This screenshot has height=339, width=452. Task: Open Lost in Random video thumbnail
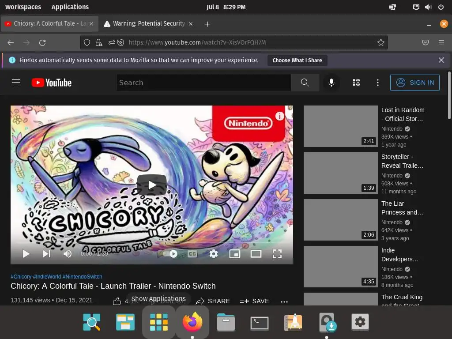click(340, 126)
